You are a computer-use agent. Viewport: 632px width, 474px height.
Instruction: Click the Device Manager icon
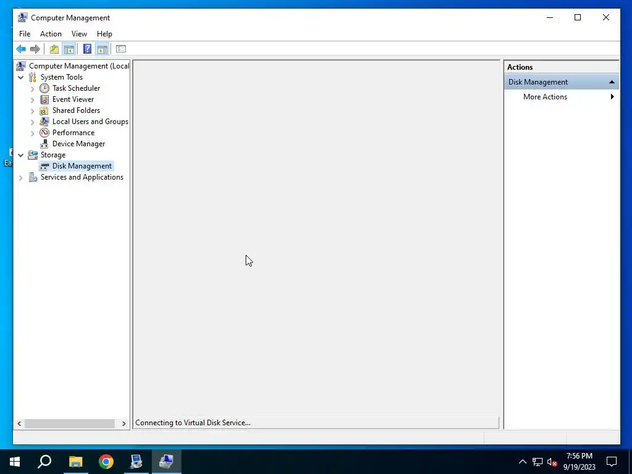click(x=44, y=143)
